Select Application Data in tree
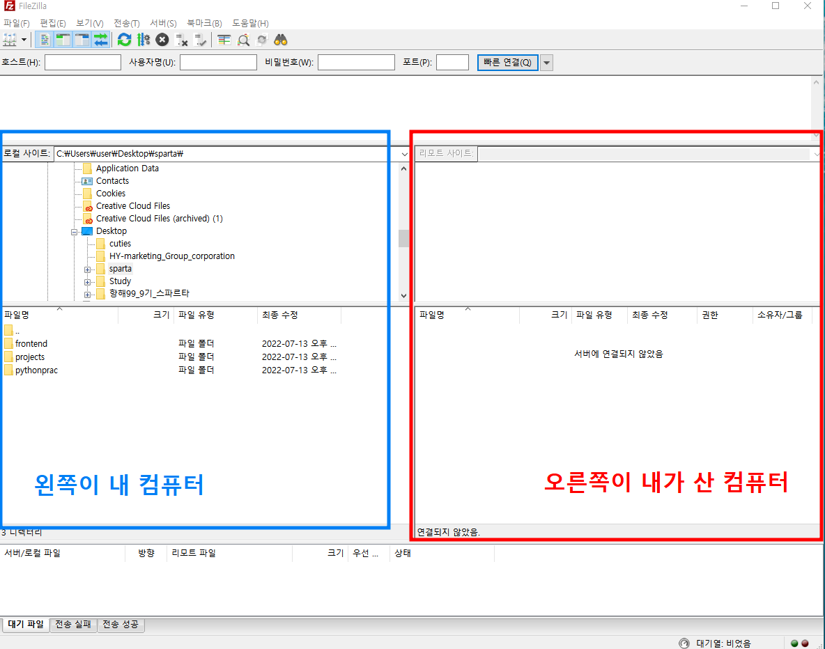This screenshot has width=825, height=649. click(128, 169)
